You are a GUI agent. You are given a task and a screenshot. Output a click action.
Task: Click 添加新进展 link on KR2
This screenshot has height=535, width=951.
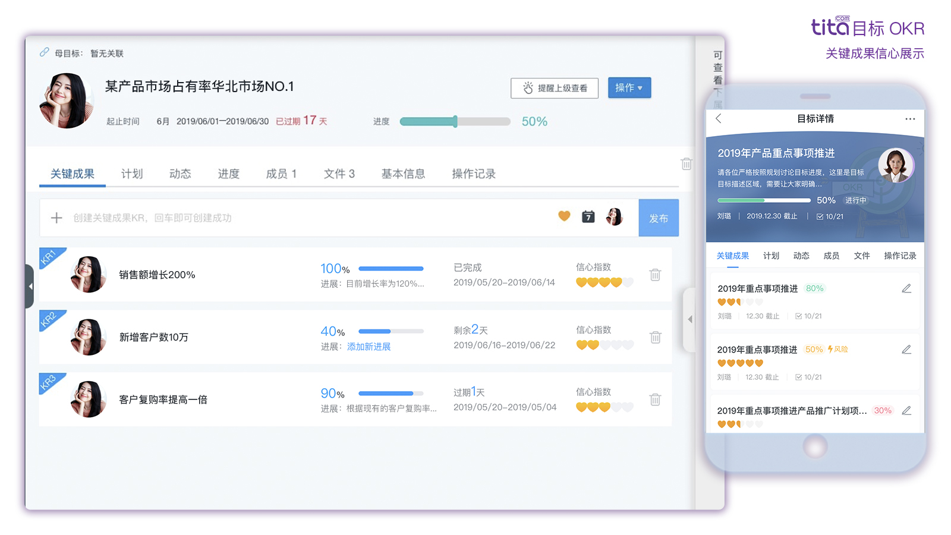[369, 347]
